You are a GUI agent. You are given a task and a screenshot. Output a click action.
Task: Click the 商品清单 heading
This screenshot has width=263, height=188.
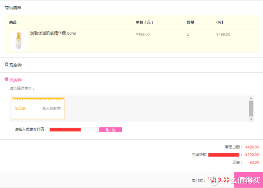(13, 8)
